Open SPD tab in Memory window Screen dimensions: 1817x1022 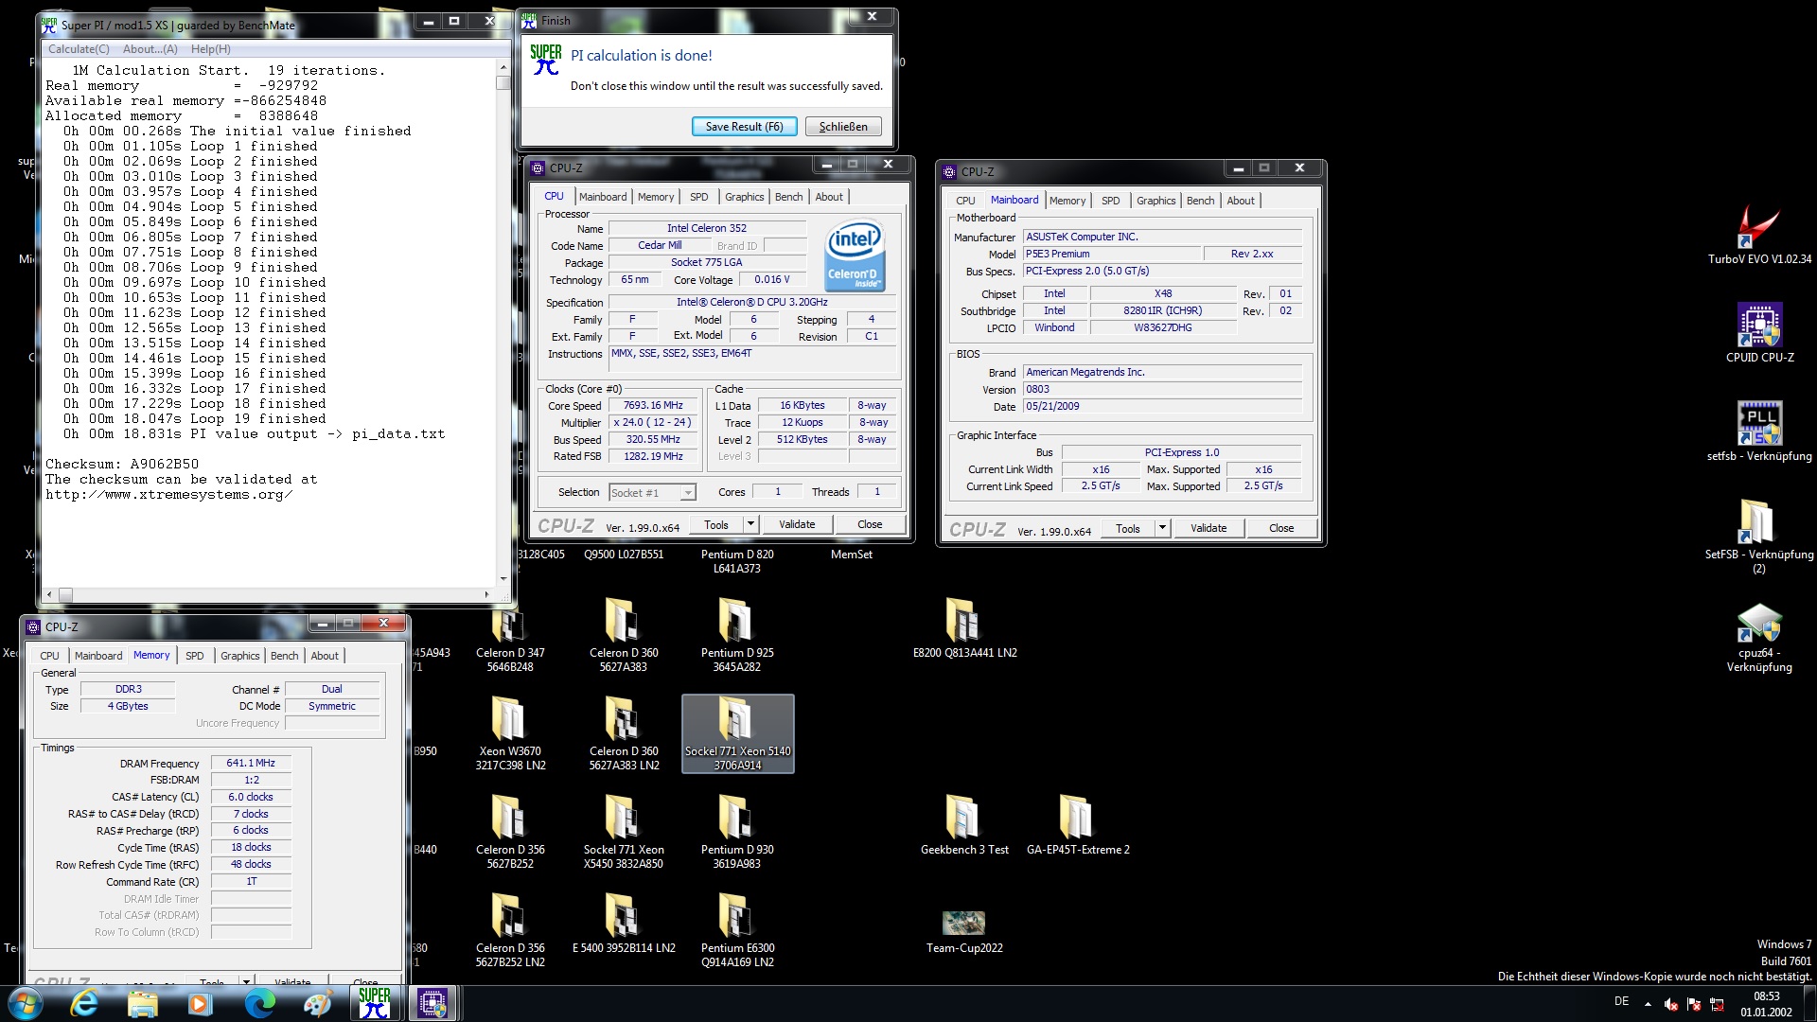pyautogui.click(x=194, y=656)
